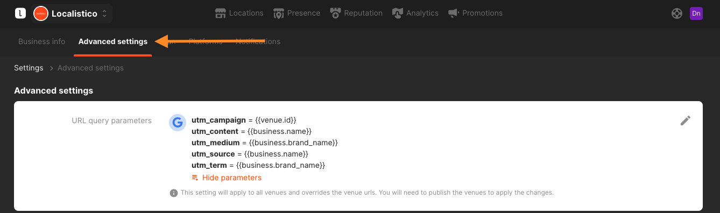Image resolution: width=720 pixels, height=213 pixels.
Task: Edit URL query parameters with pencil icon
Action: (x=685, y=120)
